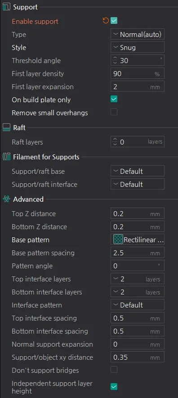The image size is (178, 398).
Task: Check Don't support bridges
Action: [x=114, y=370]
